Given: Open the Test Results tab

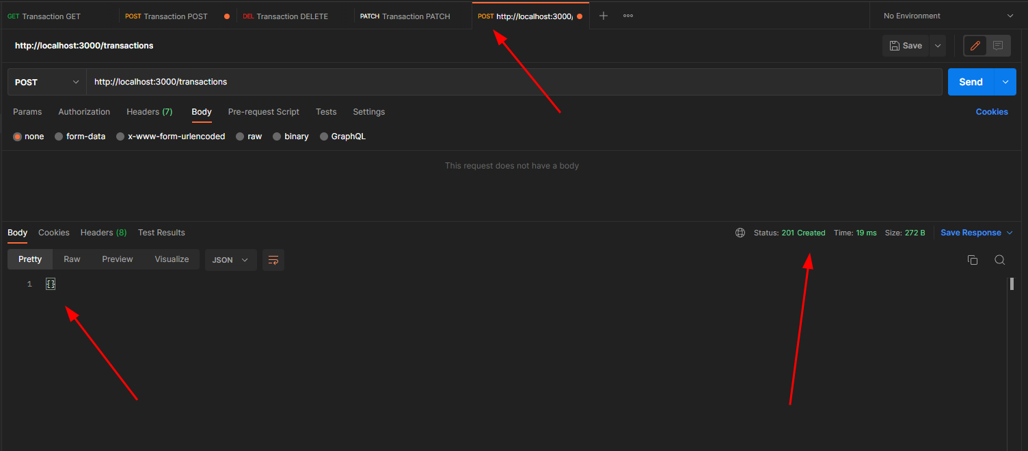Looking at the screenshot, I should click(161, 233).
